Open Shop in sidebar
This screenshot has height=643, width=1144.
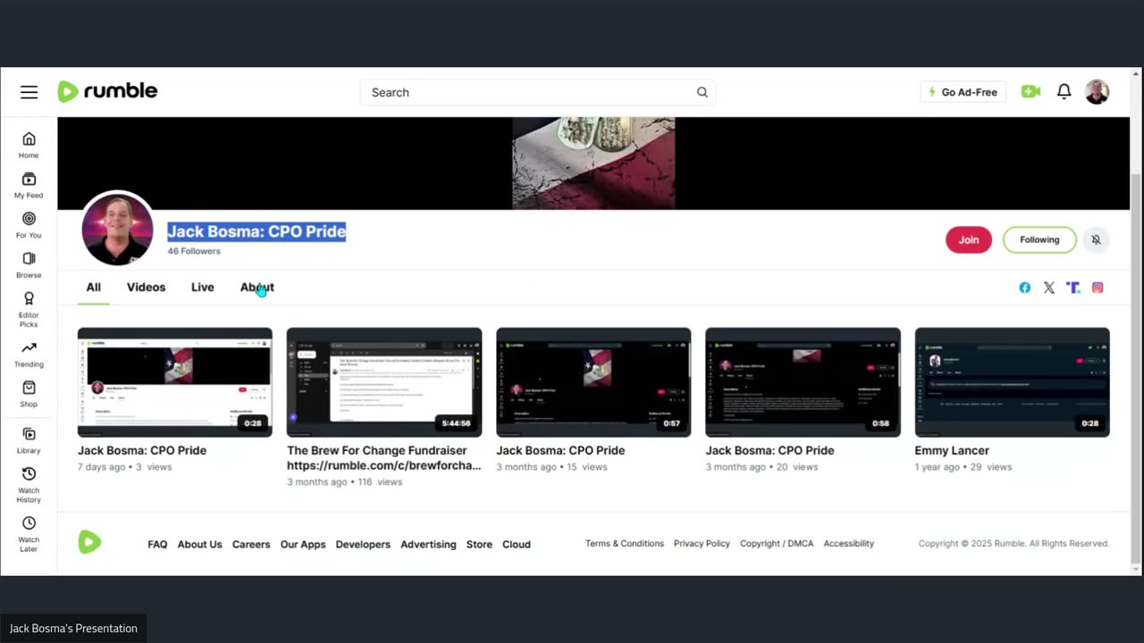pos(29,395)
